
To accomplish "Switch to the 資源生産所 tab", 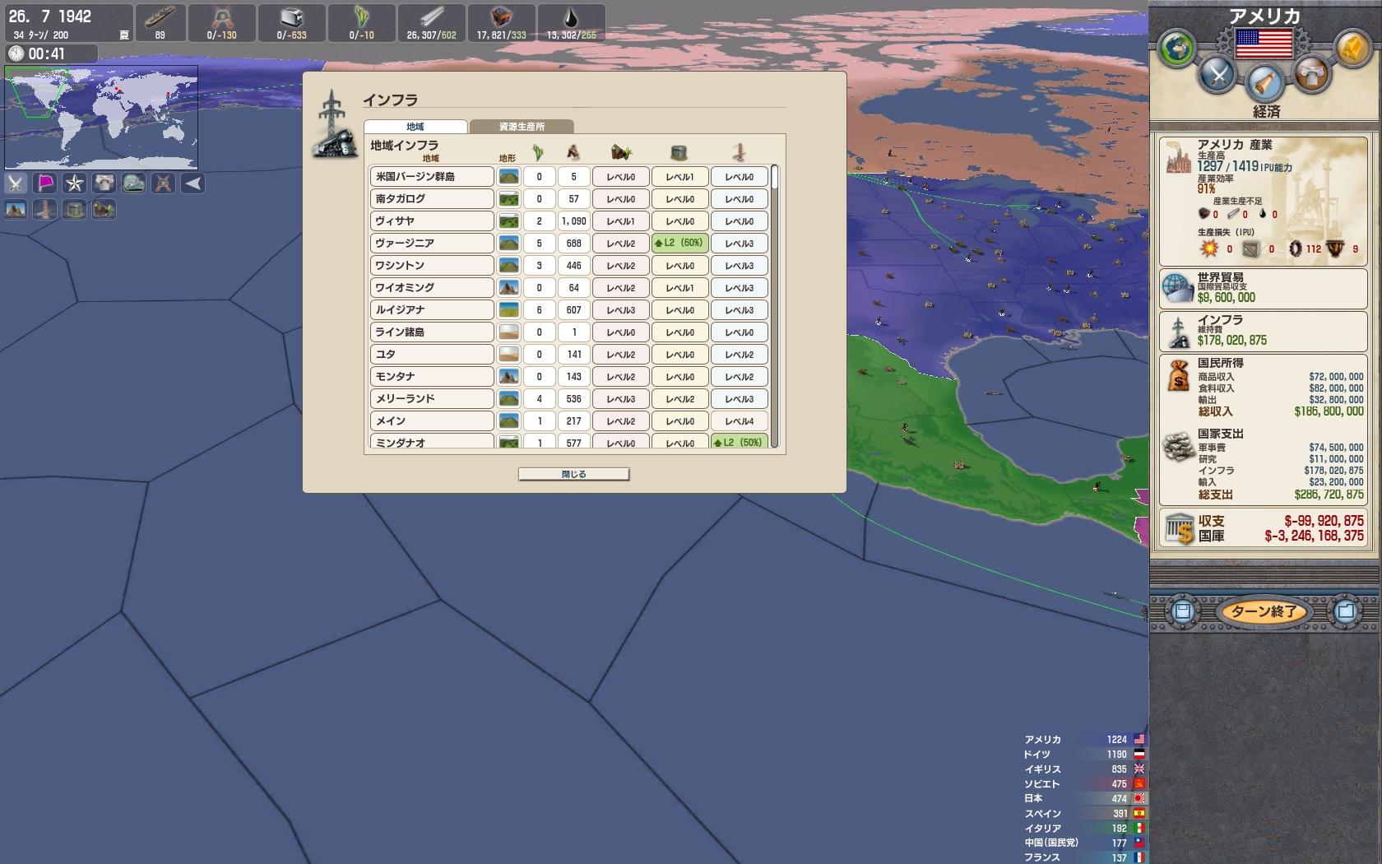I will (522, 127).
